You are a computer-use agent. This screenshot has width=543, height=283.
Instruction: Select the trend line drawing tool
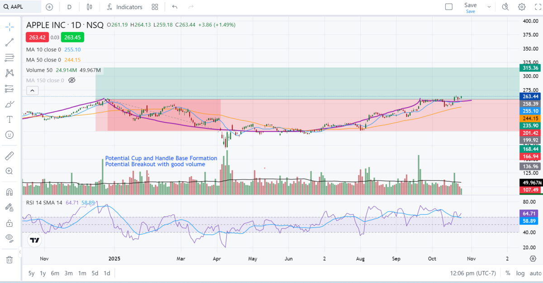9,42
